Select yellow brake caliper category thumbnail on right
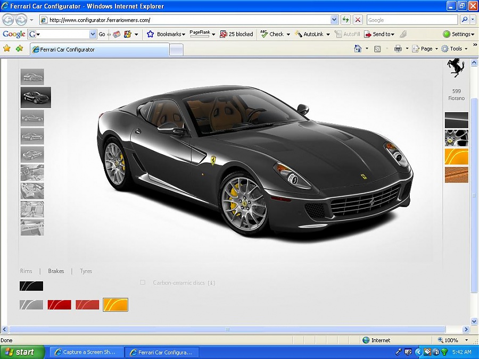The height and width of the screenshot is (359, 479). click(x=457, y=156)
